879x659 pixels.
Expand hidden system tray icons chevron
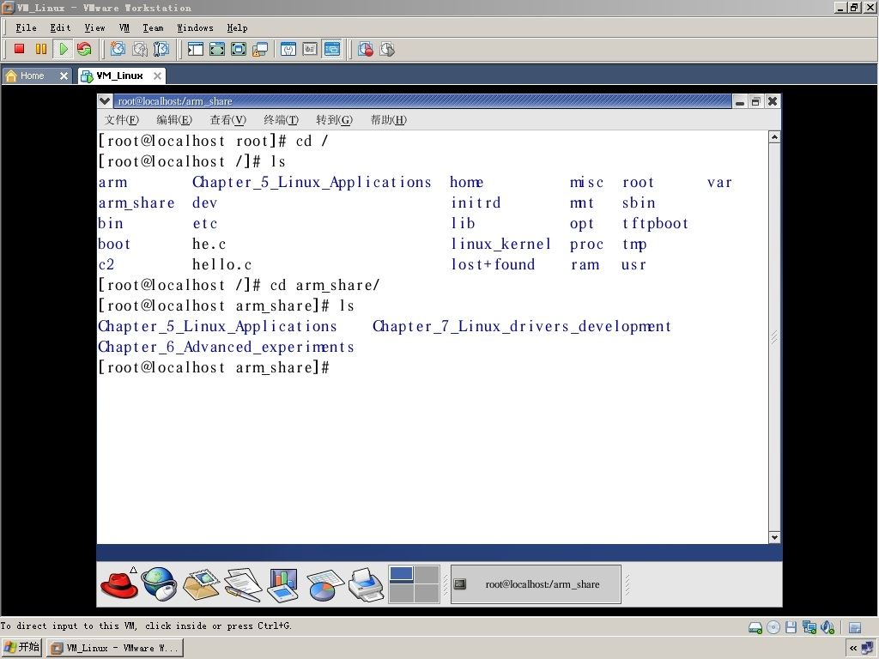coord(852,649)
